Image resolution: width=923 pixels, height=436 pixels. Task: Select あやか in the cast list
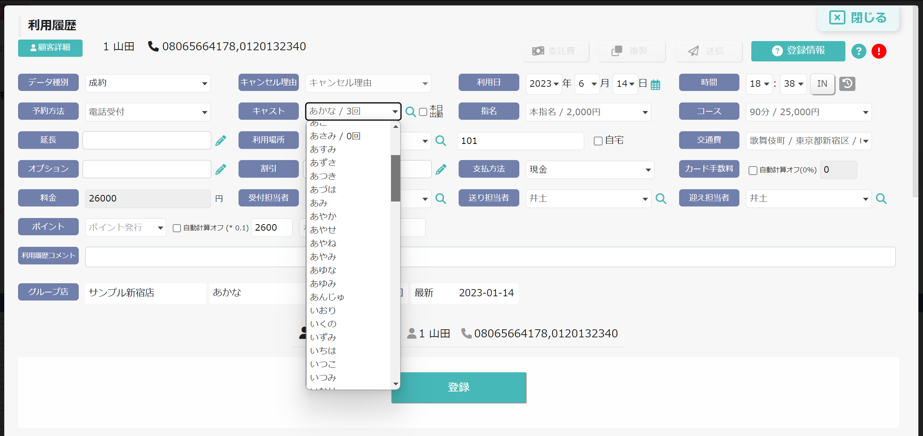point(323,216)
